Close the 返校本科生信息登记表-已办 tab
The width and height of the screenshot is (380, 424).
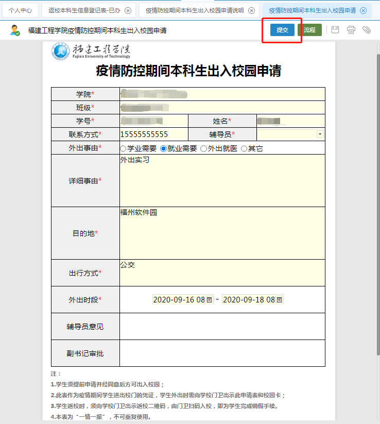point(128,10)
